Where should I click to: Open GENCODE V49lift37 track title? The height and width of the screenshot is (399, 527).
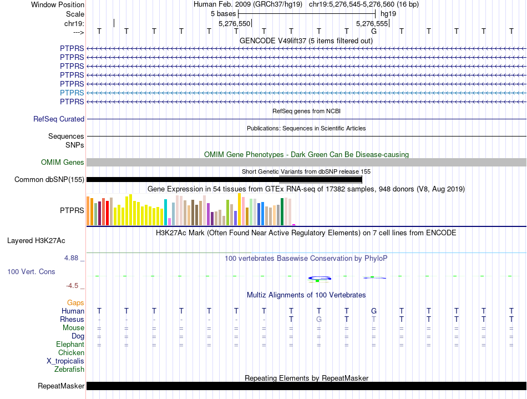306,41
